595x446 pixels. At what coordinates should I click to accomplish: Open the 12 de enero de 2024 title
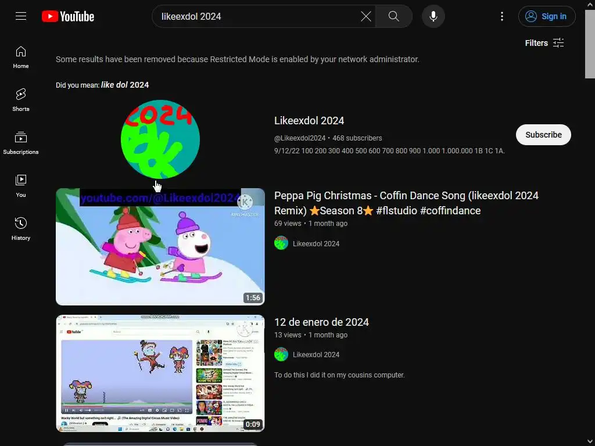coord(321,322)
